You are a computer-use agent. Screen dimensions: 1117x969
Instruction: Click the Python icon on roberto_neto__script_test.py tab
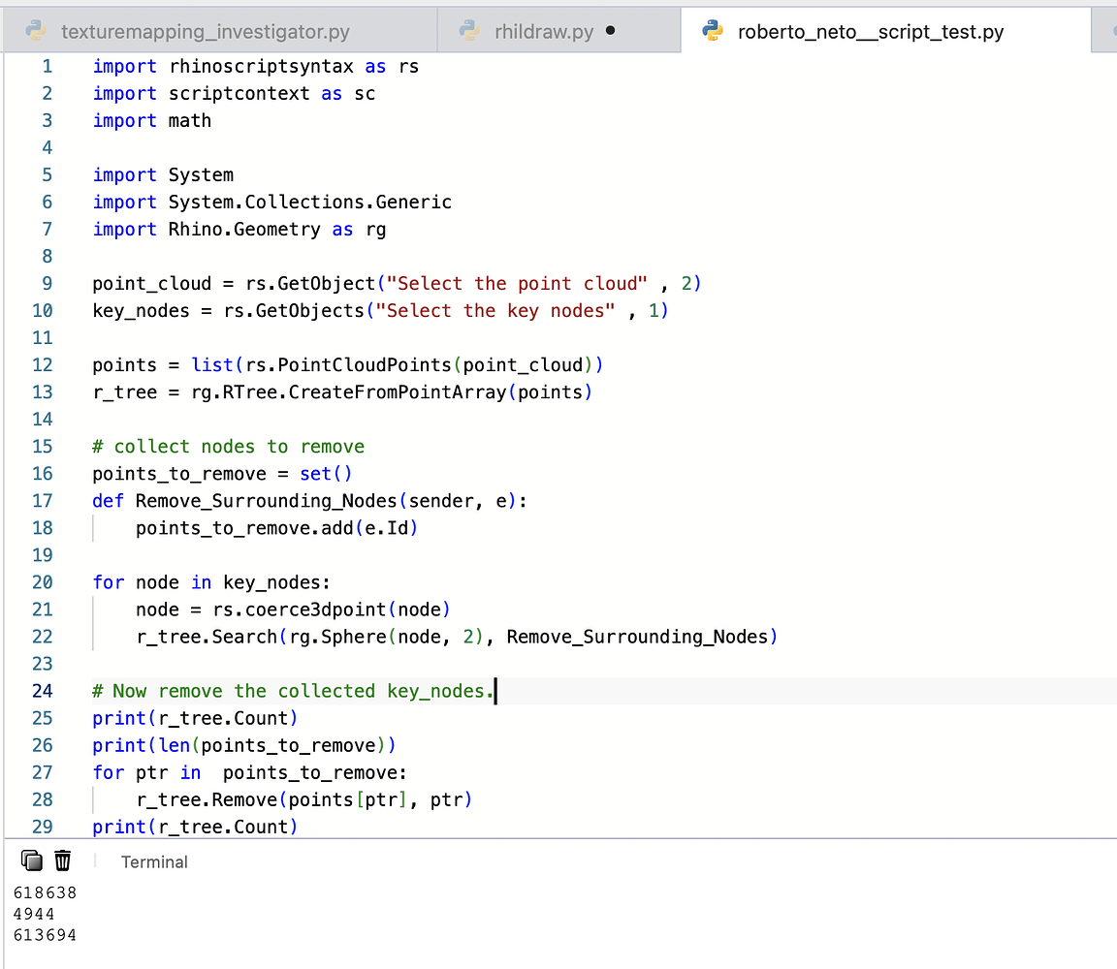(x=715, y=31)
